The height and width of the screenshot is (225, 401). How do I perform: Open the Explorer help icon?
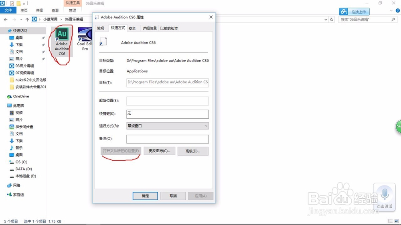[x=398, y=11]
